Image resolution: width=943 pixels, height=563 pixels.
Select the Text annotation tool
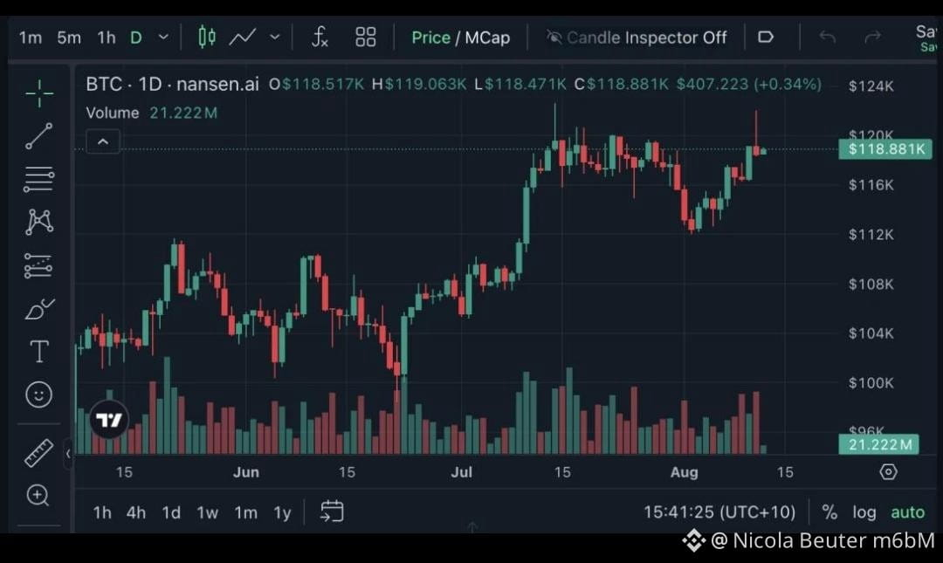click(39, 351)
